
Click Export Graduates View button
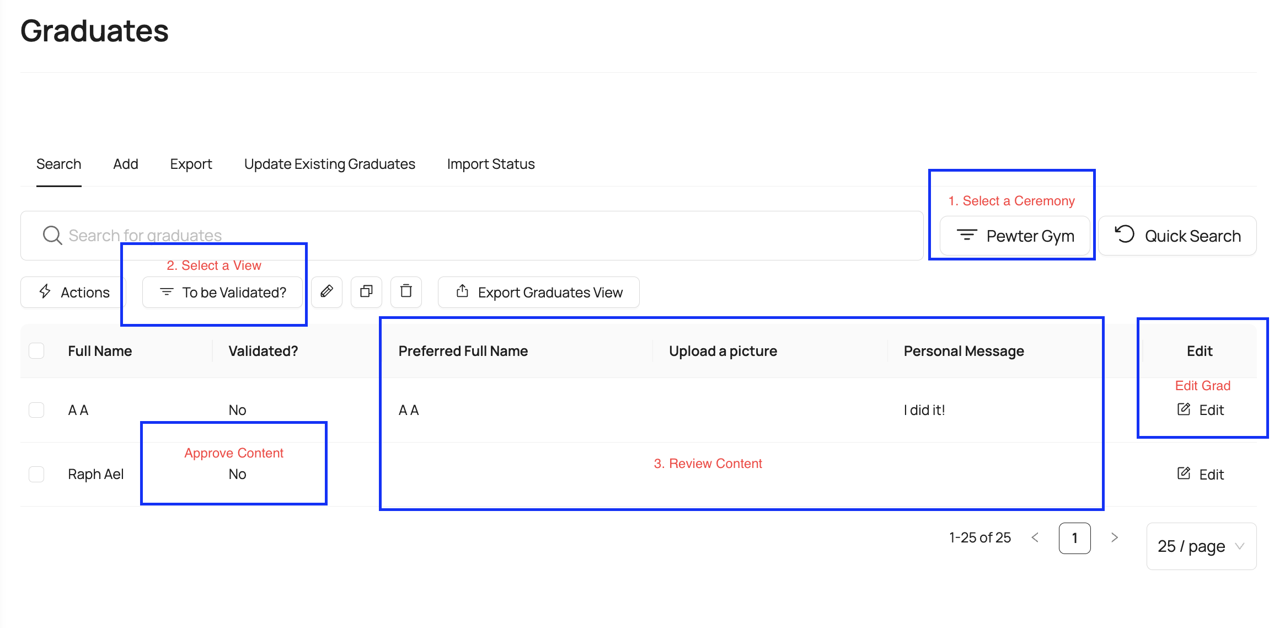click(539, 292)
